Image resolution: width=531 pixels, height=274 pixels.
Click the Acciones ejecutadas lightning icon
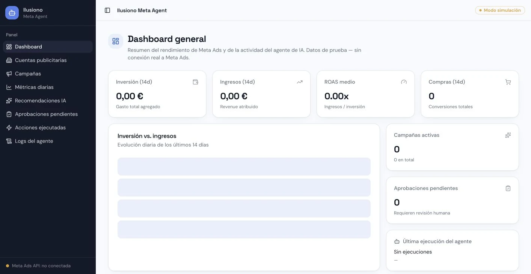pyautogui.click(x=9, y=128)
